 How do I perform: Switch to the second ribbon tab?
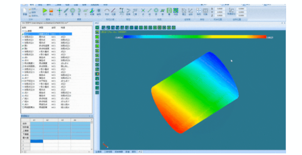click(40, 4)
